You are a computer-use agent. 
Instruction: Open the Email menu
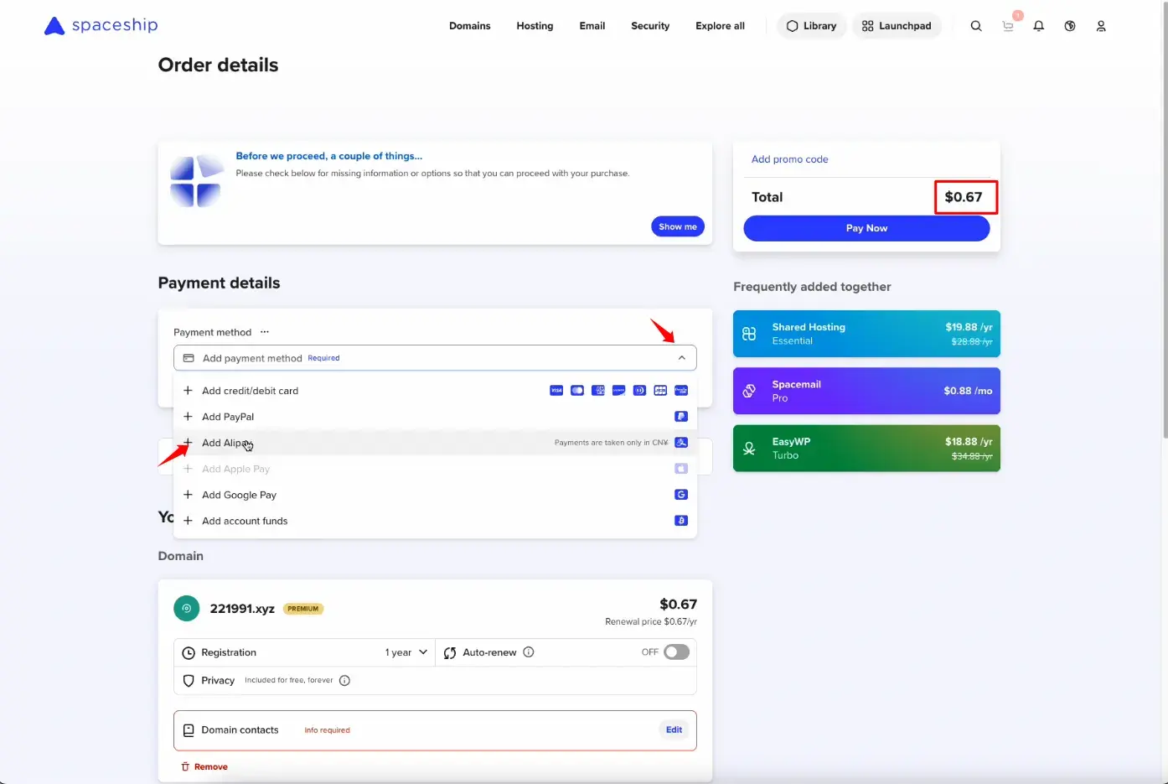pos(592,26)
